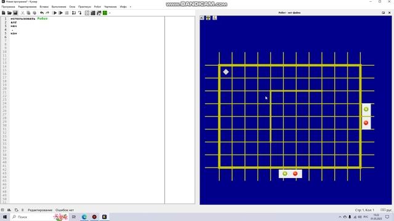Click the 'Робот' word on line 1
The image size is (394, 221).
(42, 18)
